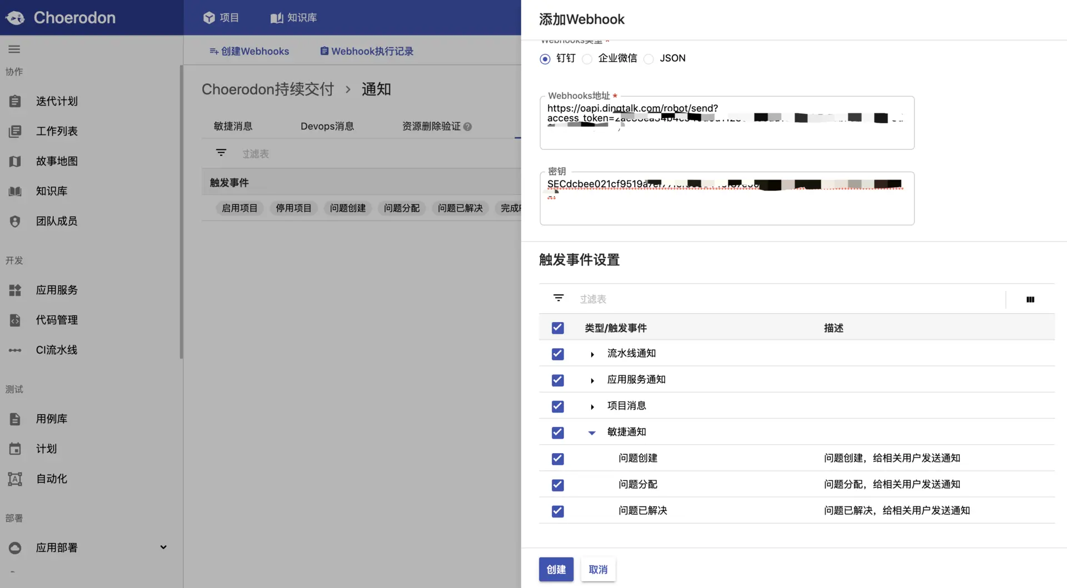Click the 创建 button to save webhook
This screenshot has height=588, width=1067.
point(556,569)
